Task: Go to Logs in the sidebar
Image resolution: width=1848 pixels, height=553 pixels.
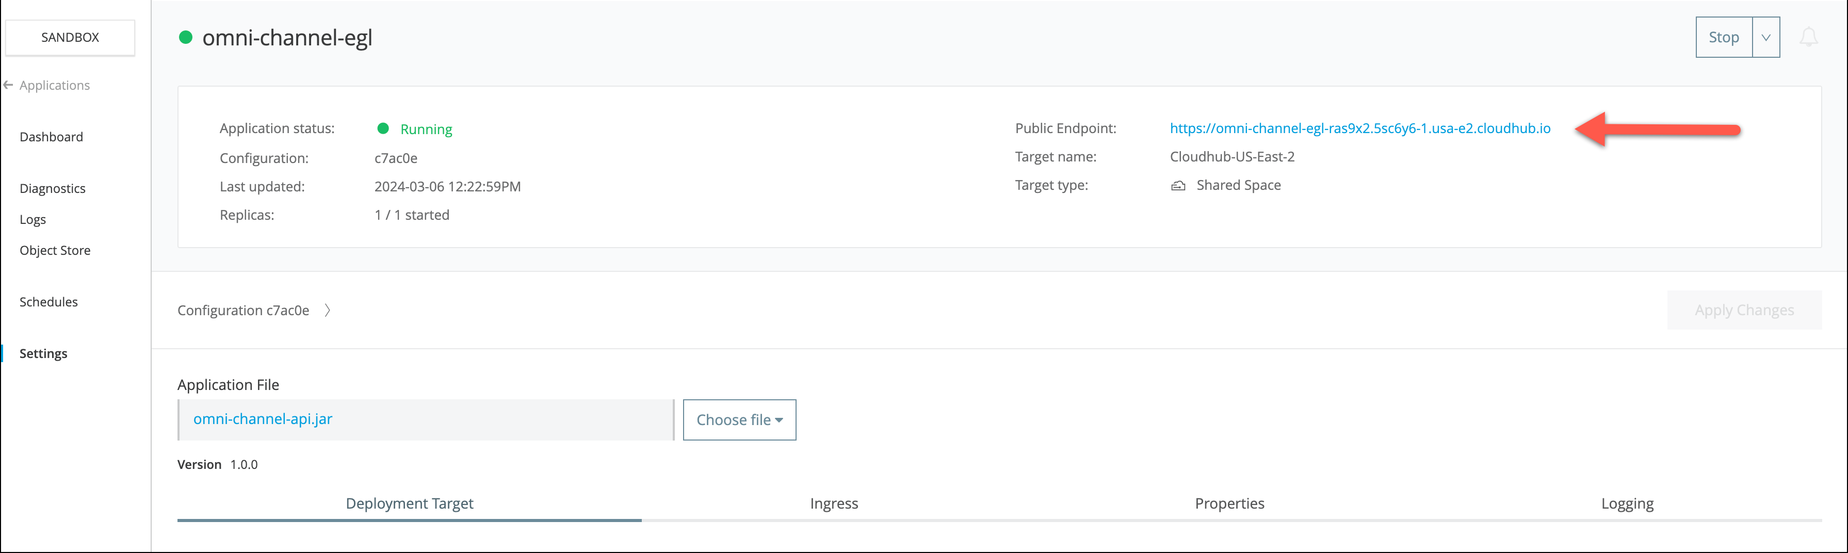Action: tap(33, 219)
